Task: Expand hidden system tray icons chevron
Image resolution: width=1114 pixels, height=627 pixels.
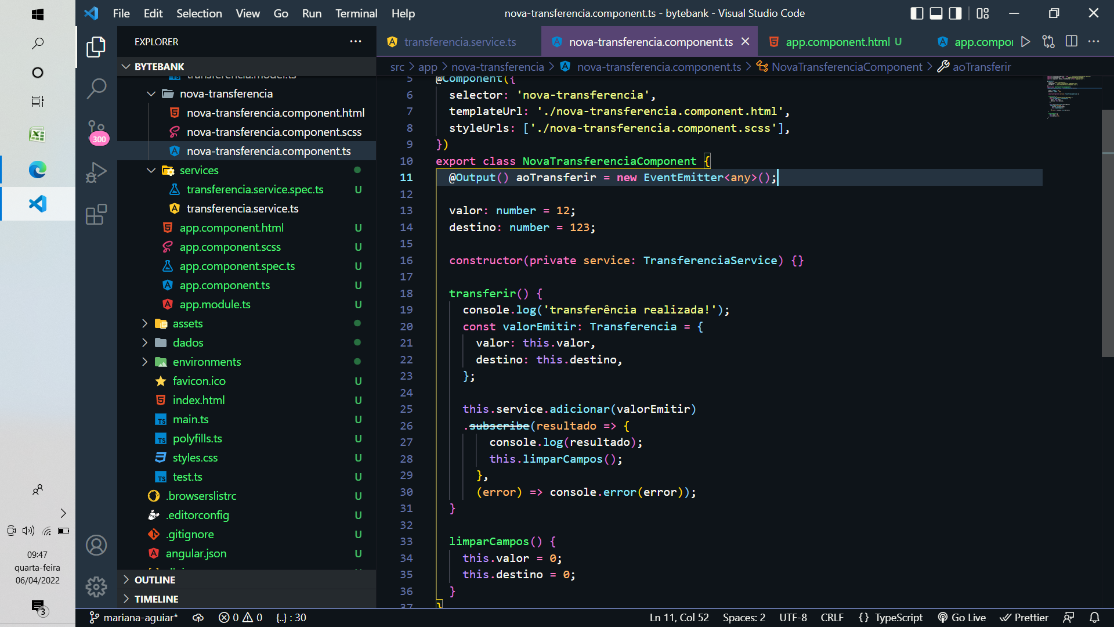Action: click(x=63, y=513)
